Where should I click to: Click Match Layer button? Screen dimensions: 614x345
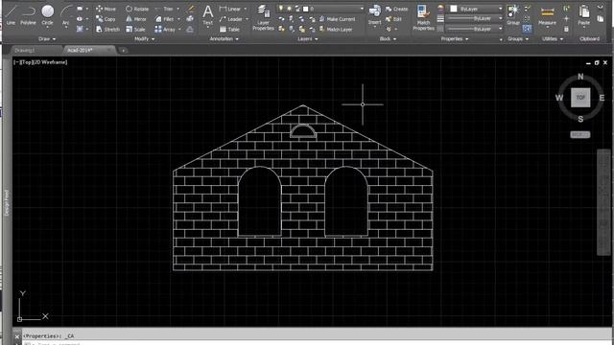coord(336,29)
